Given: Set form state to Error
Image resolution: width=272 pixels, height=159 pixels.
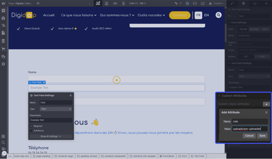Looking at the screenshot, I should (265, 29).
